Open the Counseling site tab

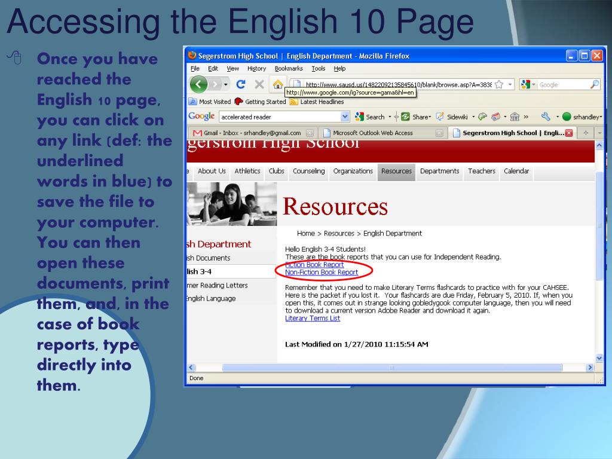[x=309, y=172]
